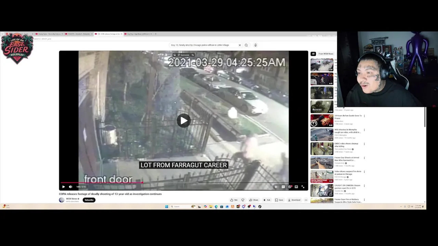This screenshot has width=438, height=246.
Task: Mute the video with the speaker icon
Action: (70, 187)
